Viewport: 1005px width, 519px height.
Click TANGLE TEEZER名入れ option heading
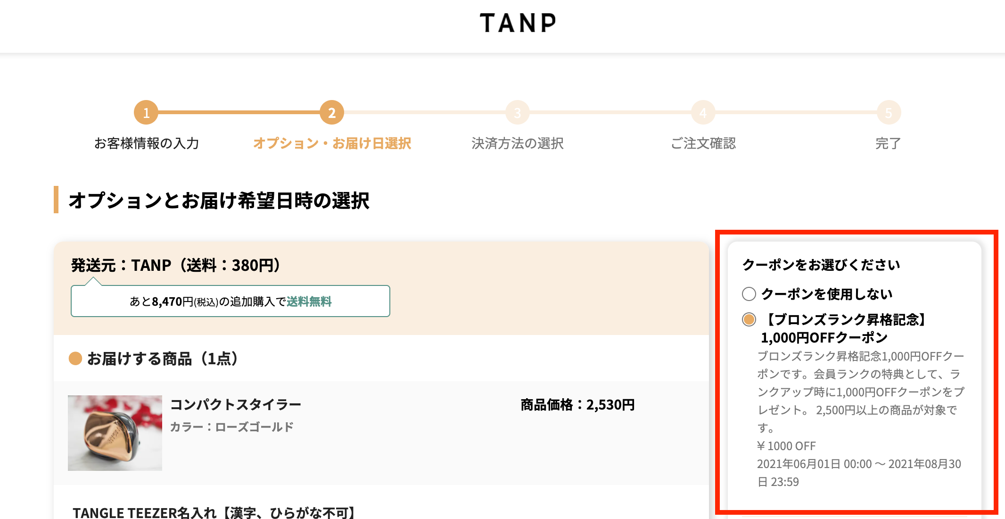(215, 512)
